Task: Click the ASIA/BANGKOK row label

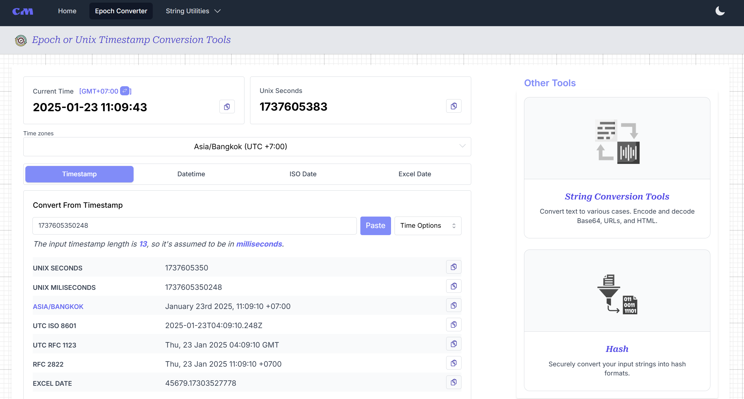Action: click(x=58, y=307)
